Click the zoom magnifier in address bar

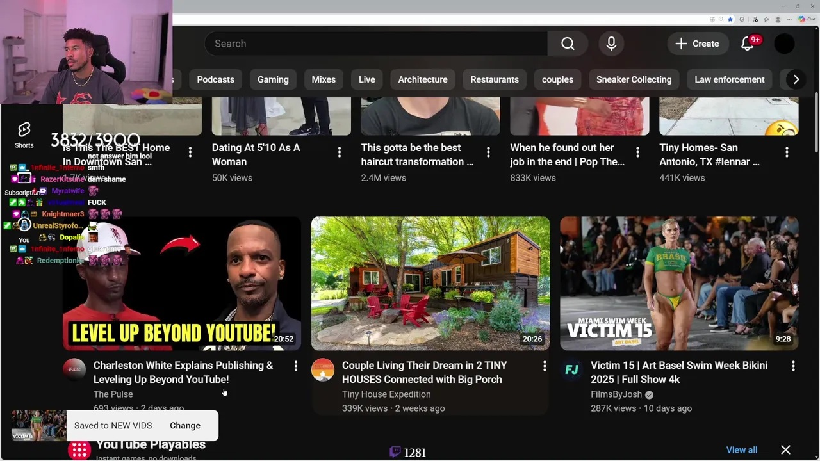tap(721, 19)
